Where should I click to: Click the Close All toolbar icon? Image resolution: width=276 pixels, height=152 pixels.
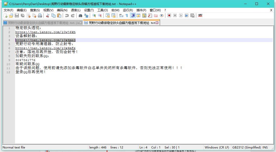tap(34, 16)
